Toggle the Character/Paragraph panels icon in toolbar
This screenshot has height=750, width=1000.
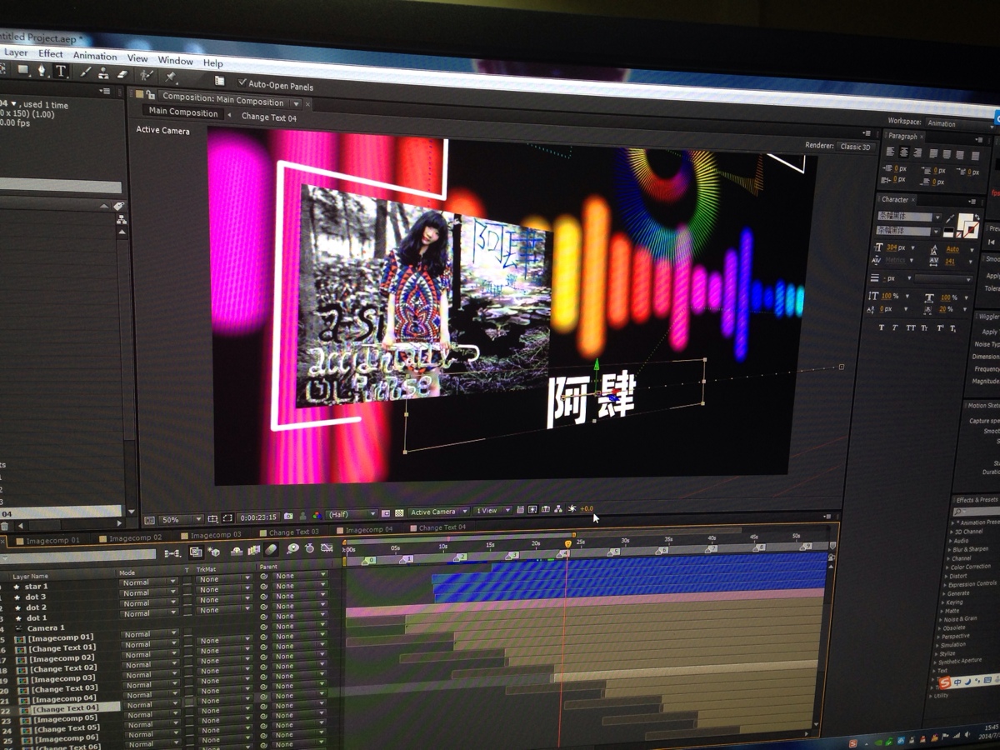click(x=219, y=80)
